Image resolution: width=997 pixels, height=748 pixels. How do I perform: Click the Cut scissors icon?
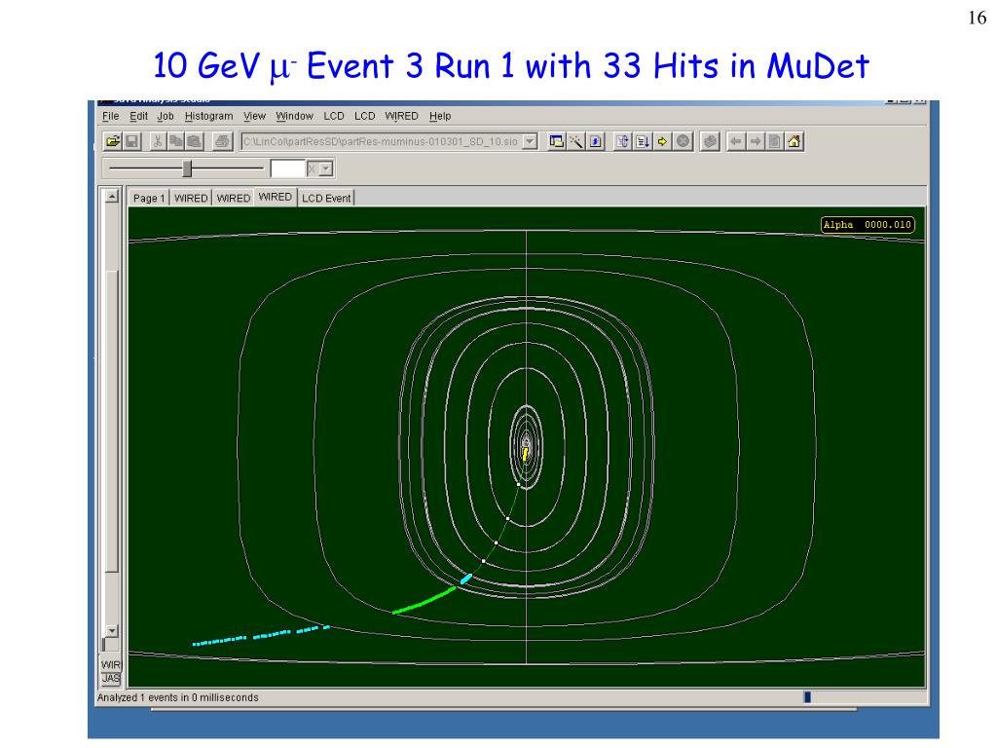157,141
